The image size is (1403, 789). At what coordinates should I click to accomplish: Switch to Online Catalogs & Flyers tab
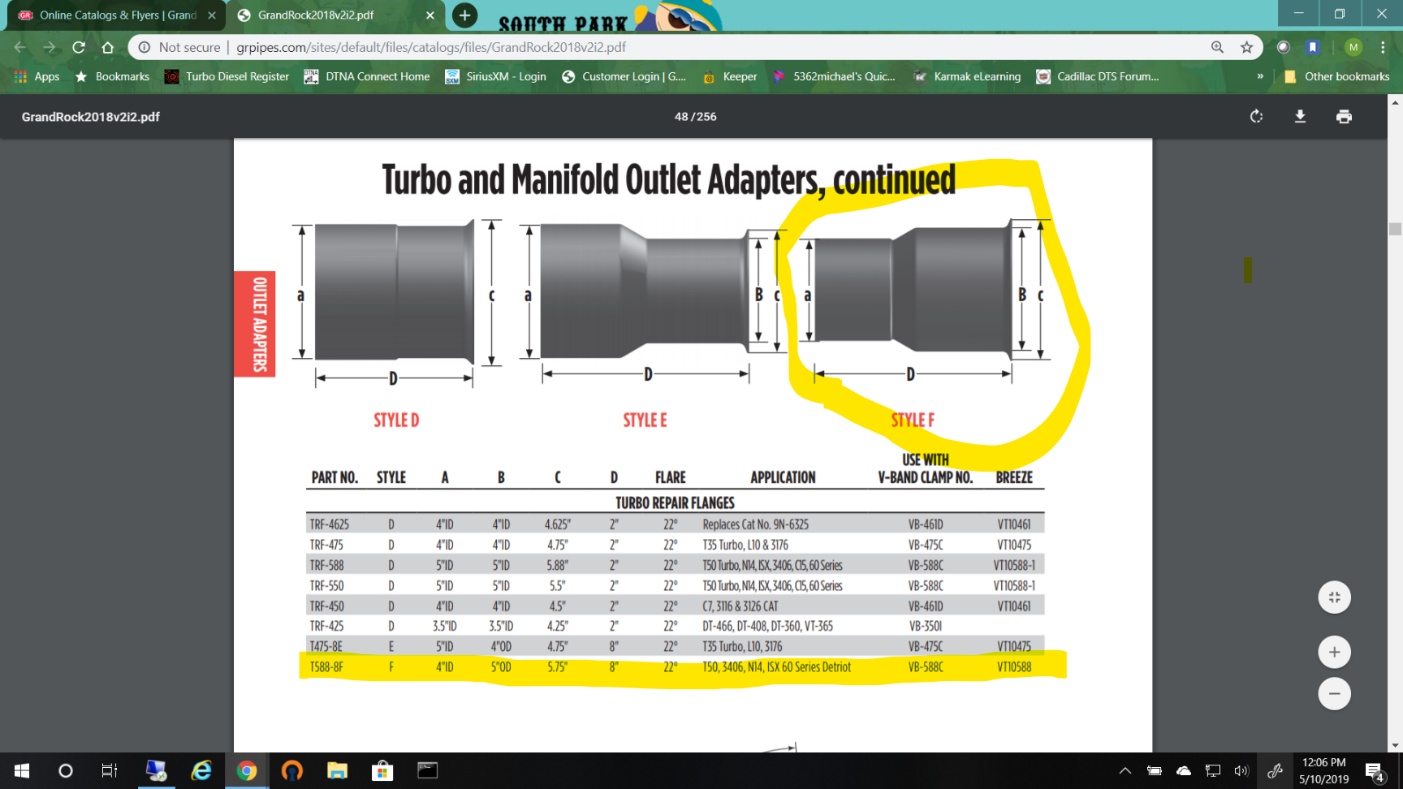pos(117,15)
